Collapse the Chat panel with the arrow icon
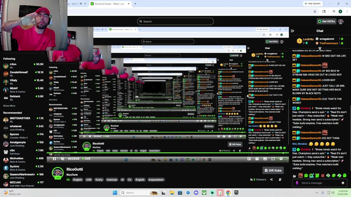The height and width of the screenshot is (197, 351). [x=292, y=31]
